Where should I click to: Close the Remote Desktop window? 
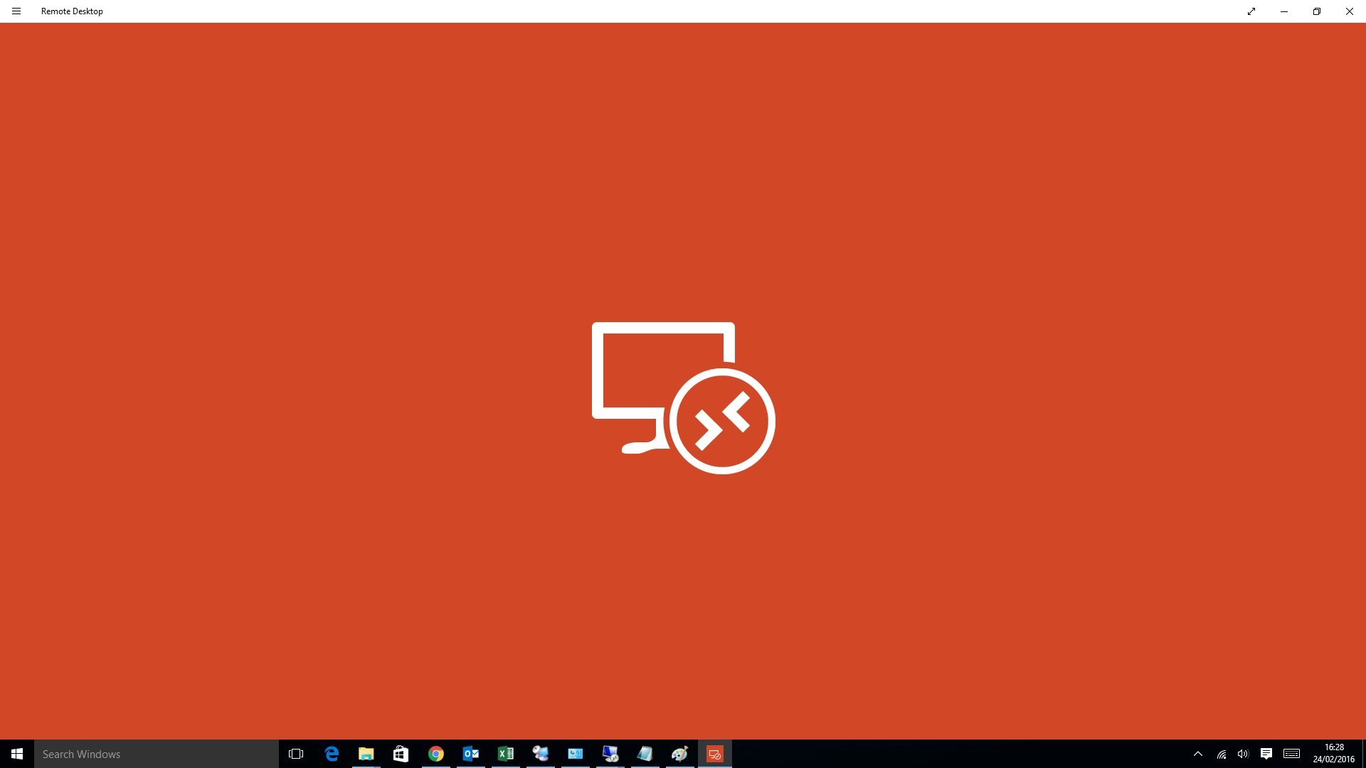click(x=1350, y=11)
